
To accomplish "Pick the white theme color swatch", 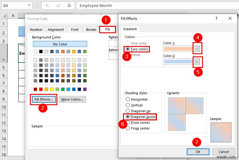I will (x=35, y=52).
